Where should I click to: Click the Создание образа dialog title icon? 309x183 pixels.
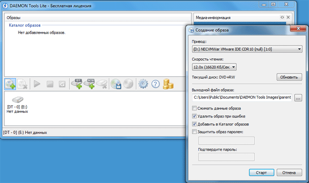[x=191, y=30]
